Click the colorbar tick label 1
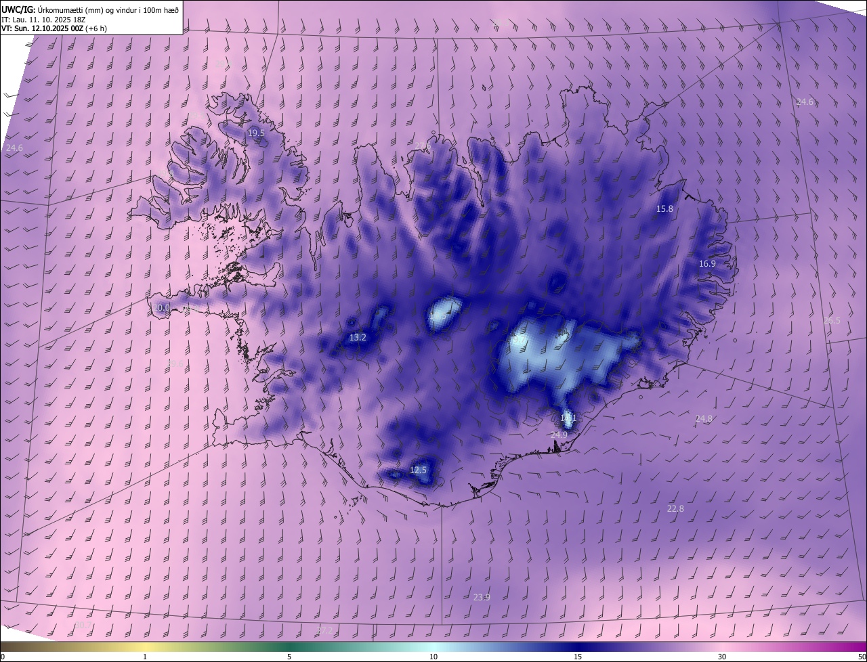867x662 pixels. coord(145,657)
